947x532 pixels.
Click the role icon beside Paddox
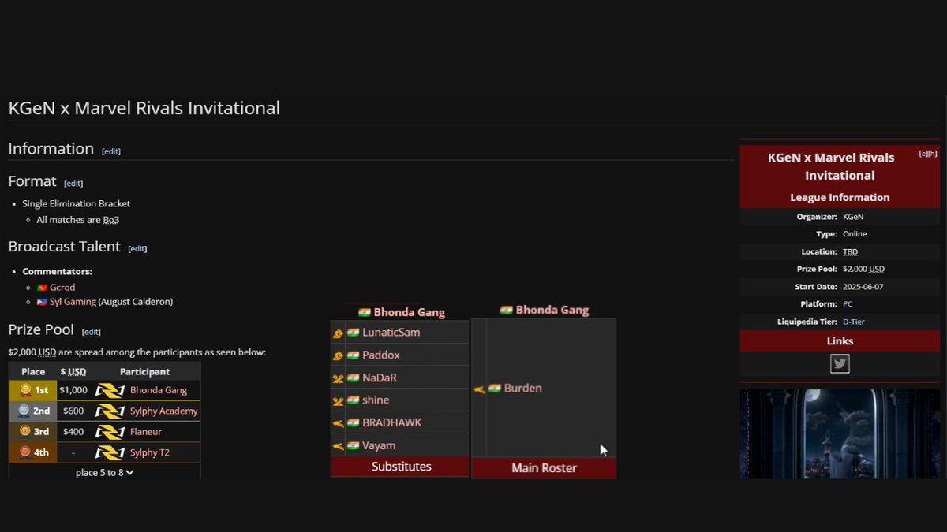point(338,355)
